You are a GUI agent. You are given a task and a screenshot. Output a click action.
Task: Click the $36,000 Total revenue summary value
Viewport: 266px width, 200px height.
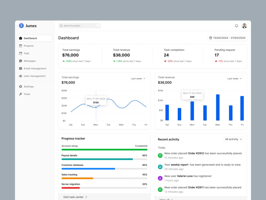coord(121,55)
